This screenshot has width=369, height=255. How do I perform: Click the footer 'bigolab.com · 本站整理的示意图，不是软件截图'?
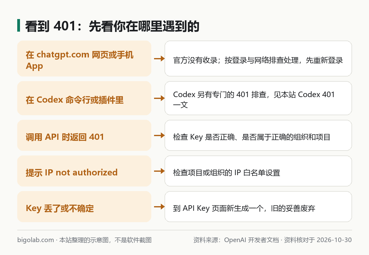click(x=85, y=240)
